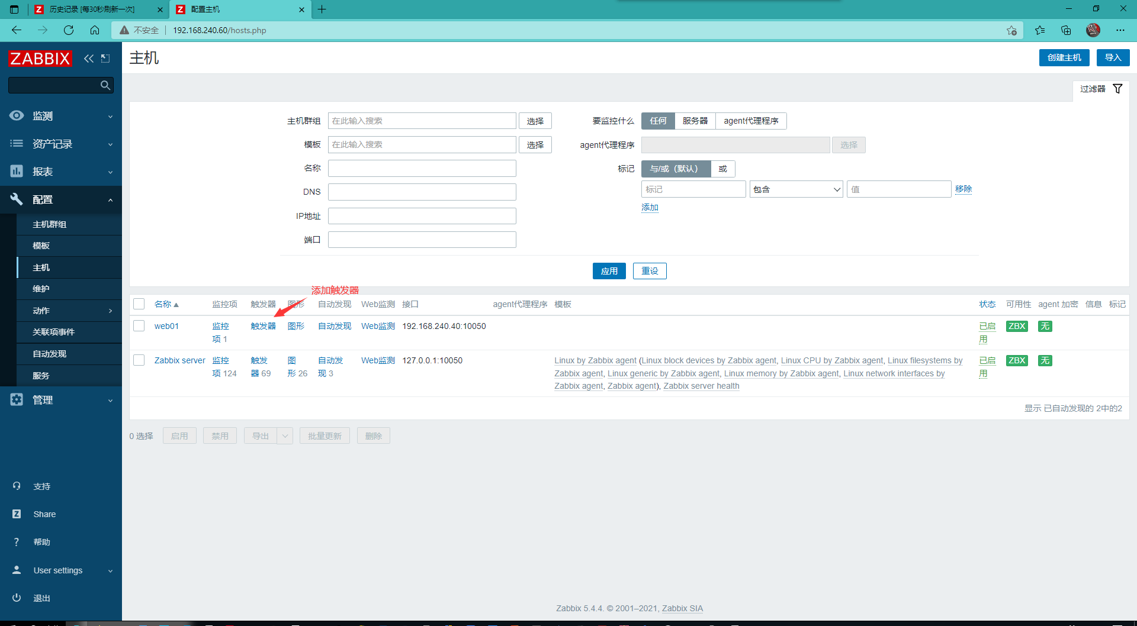Viewport: 1137px width, 626px height.
Task: Click the 应用 filter button
Action: [609, 271]
